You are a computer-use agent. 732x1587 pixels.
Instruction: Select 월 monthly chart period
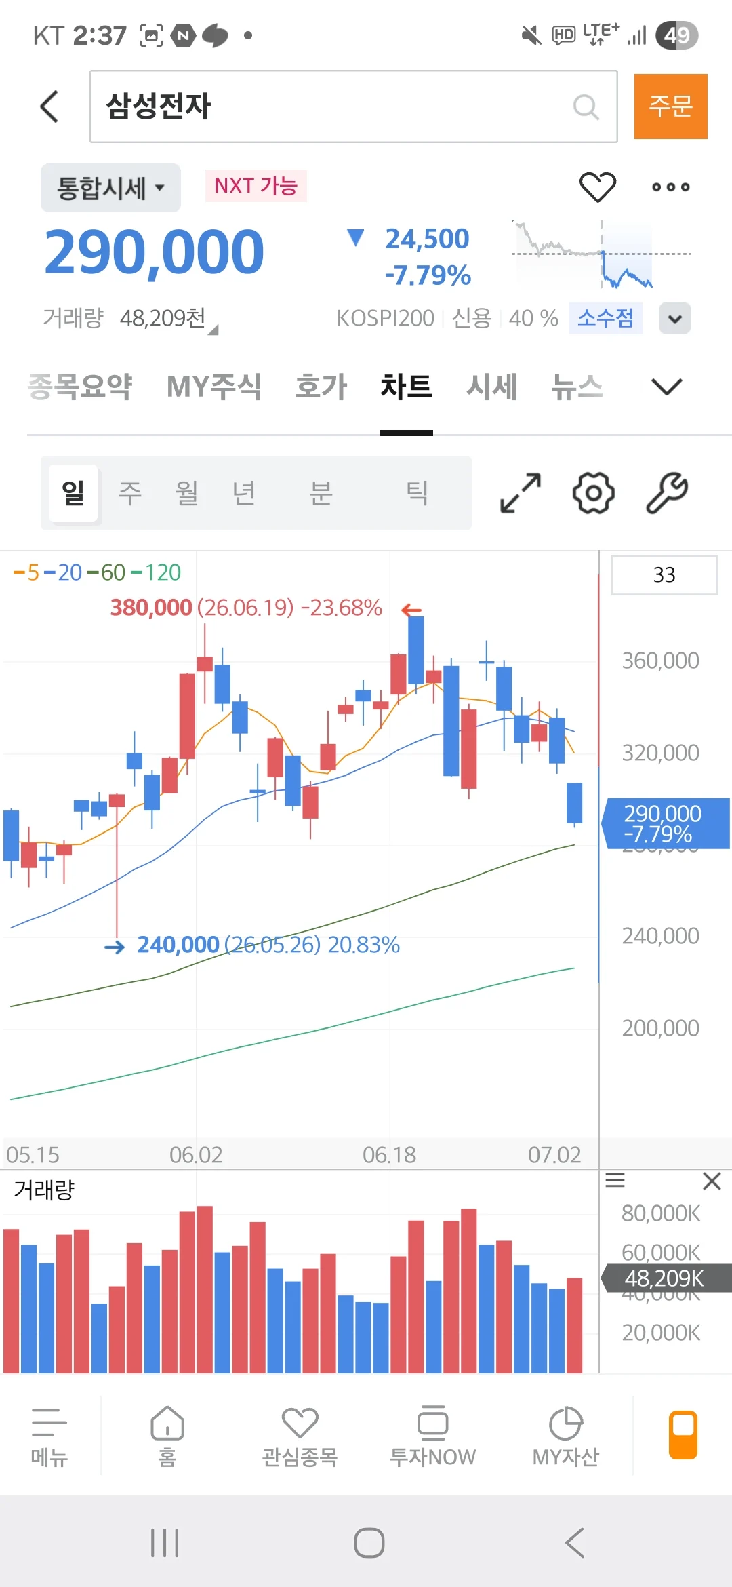click(187, 492)
